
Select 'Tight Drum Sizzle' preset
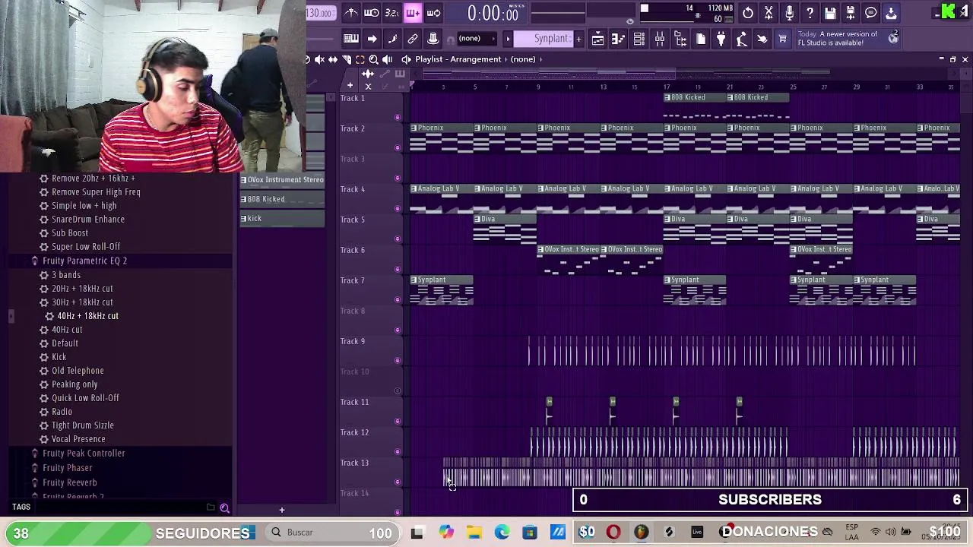pyautogui.click(x=83, y=425)
